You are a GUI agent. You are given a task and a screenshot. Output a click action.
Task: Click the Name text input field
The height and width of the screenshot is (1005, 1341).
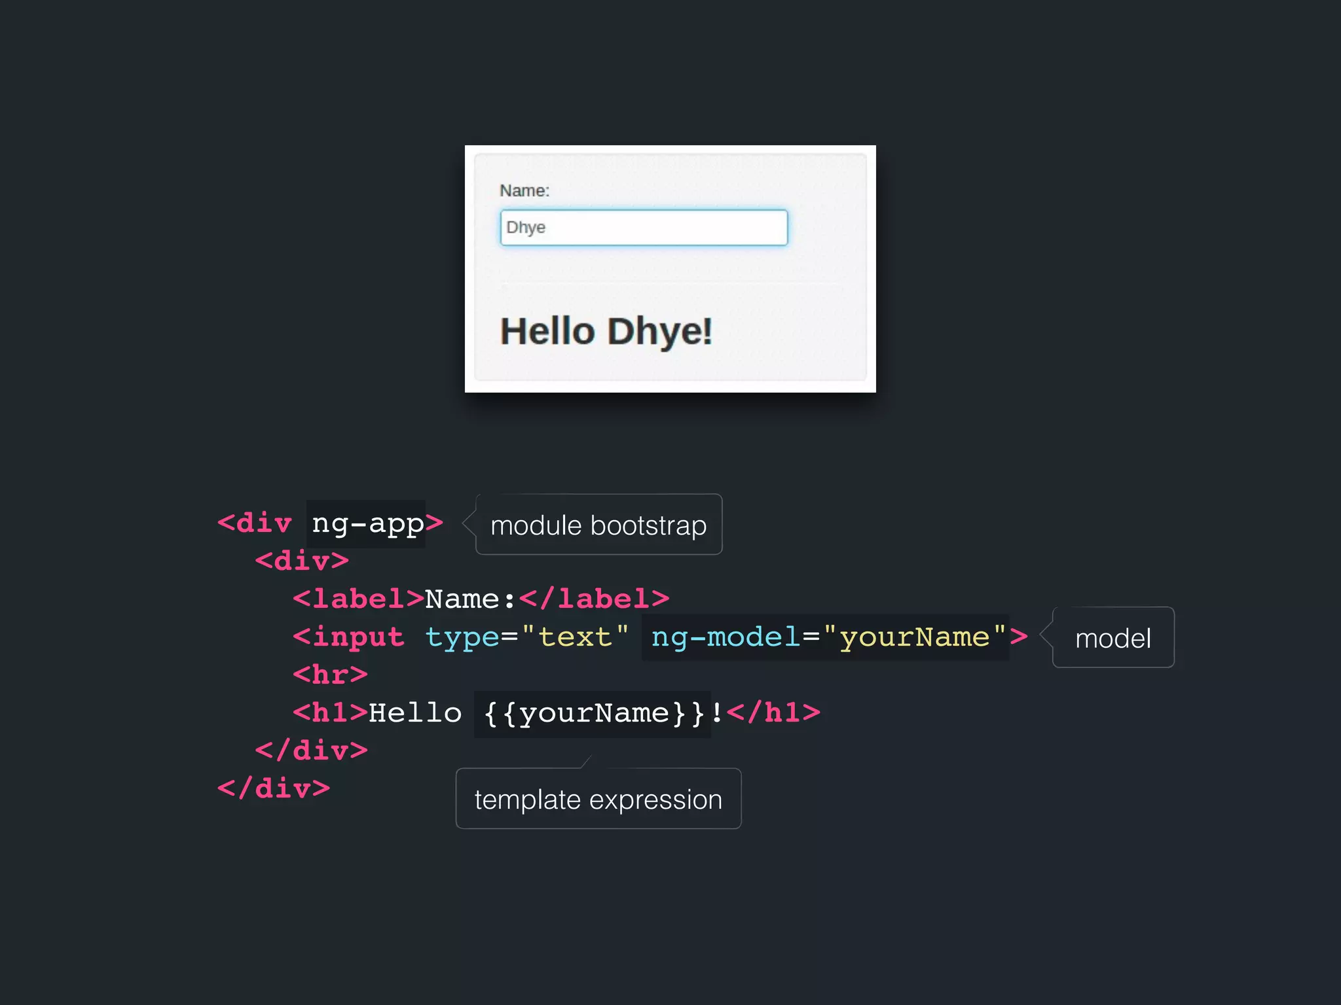[644, 228]
